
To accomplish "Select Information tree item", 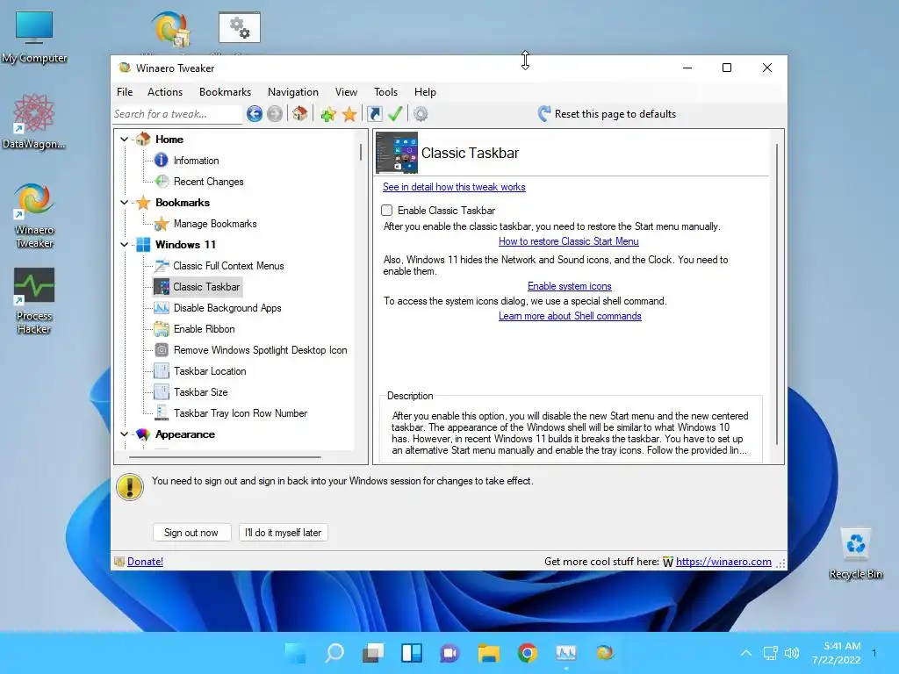I will coord(196,161).
